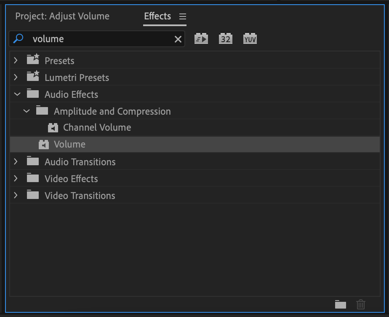389x317 pixels.
Task: Open the Effects panel hamburger menu
Action: click(x=183, y=16)
